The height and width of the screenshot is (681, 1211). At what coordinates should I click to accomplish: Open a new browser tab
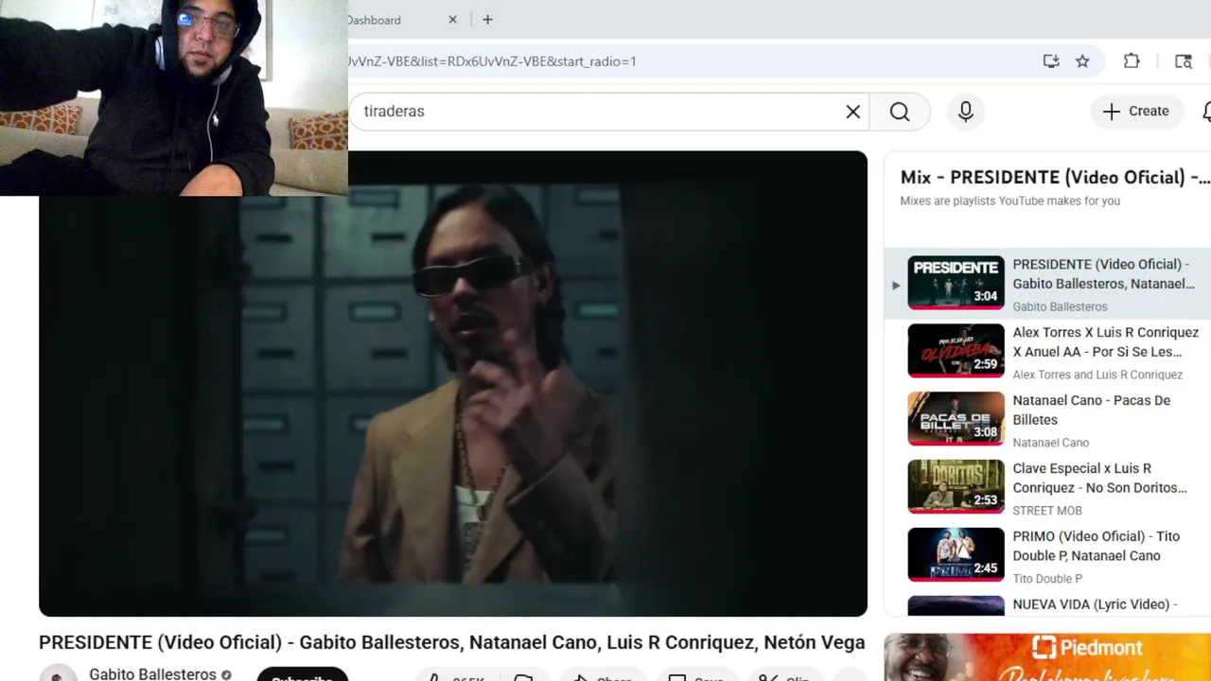tap(487, 19)
